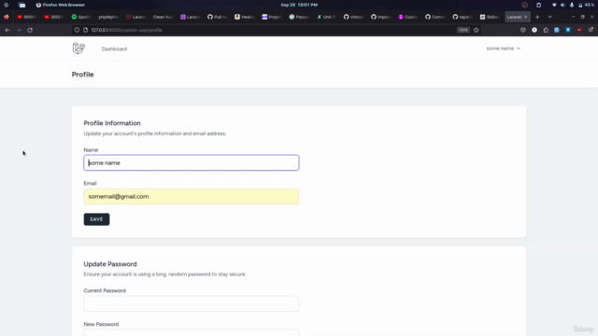Click the 120% zoom level indicator

[463, 30]
